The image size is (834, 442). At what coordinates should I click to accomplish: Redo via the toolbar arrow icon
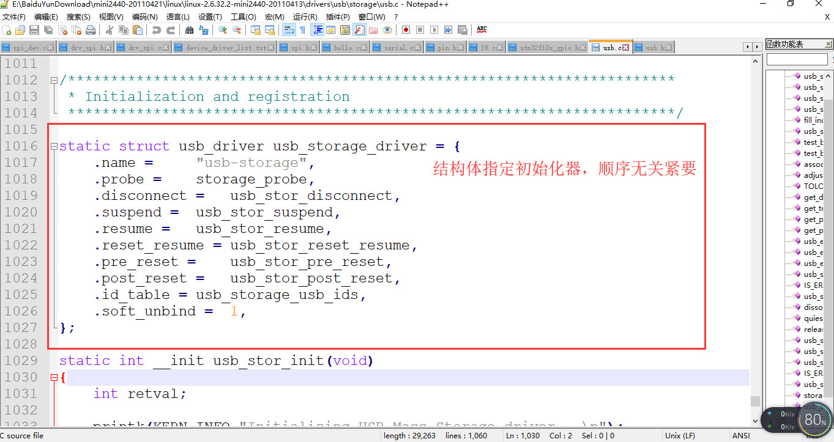[x=171, y=29]
